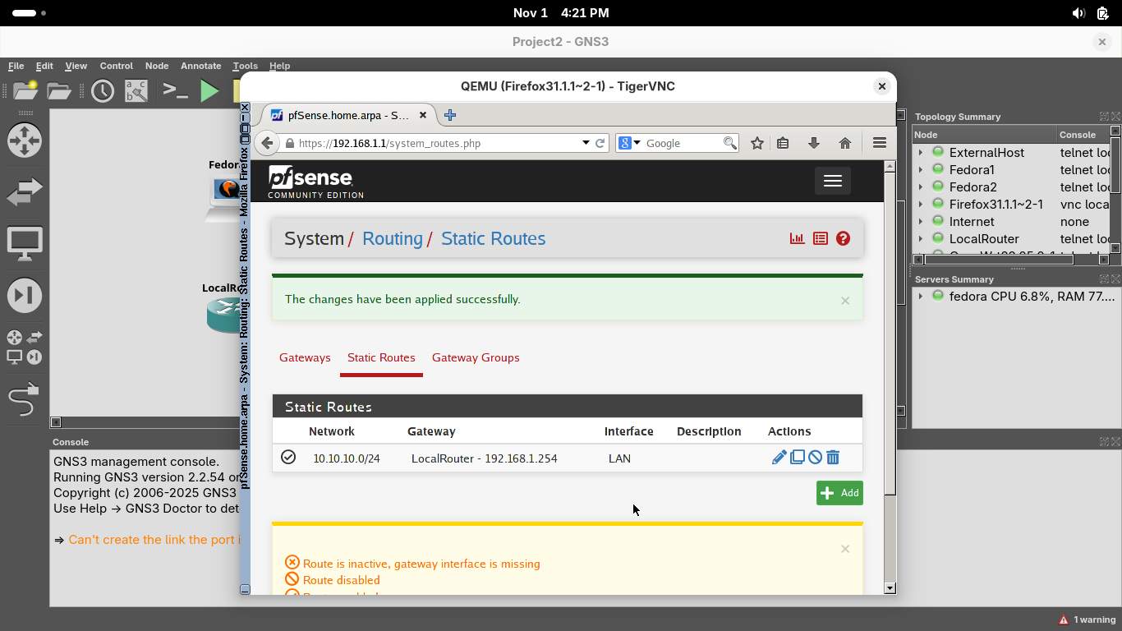1122x631 pixels.
Task: Toggle the pfSense hamburger navigation menu
Action: click(832, 181)
